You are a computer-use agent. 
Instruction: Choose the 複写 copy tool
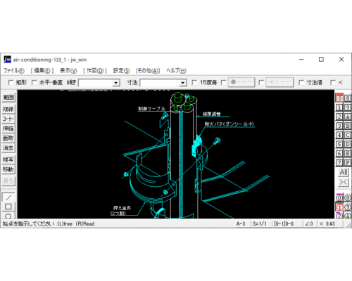coord(8,159)
